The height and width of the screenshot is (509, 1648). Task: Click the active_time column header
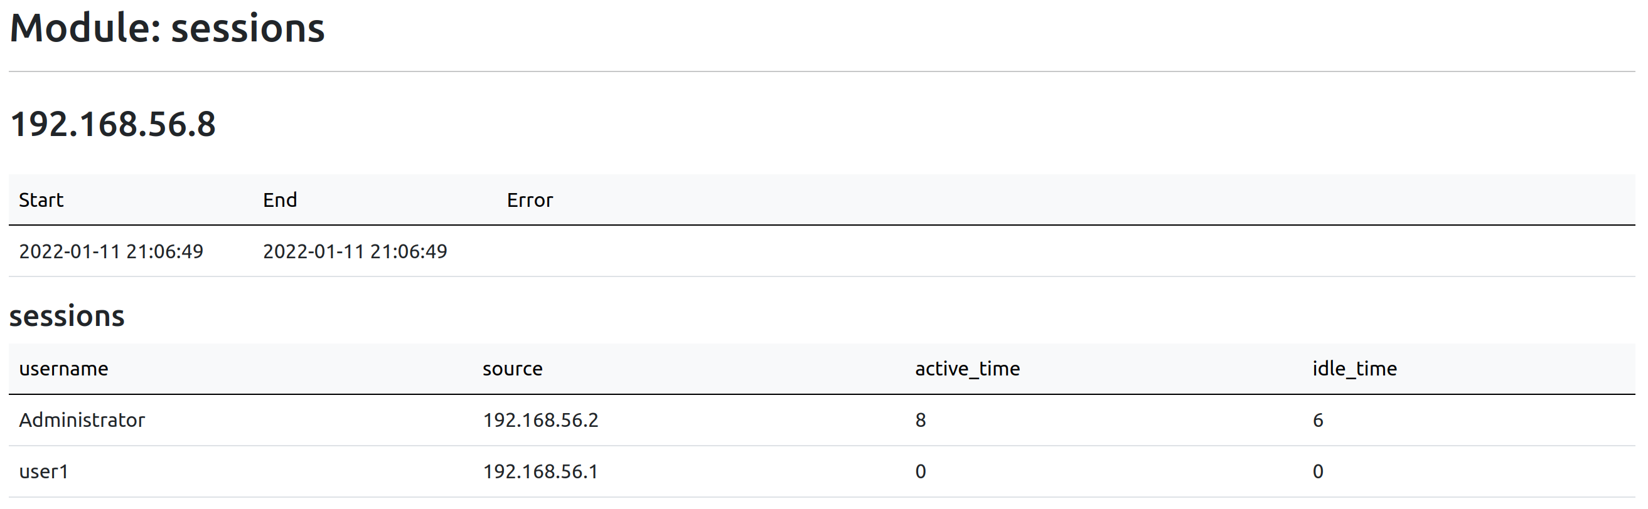click(966, 369)
